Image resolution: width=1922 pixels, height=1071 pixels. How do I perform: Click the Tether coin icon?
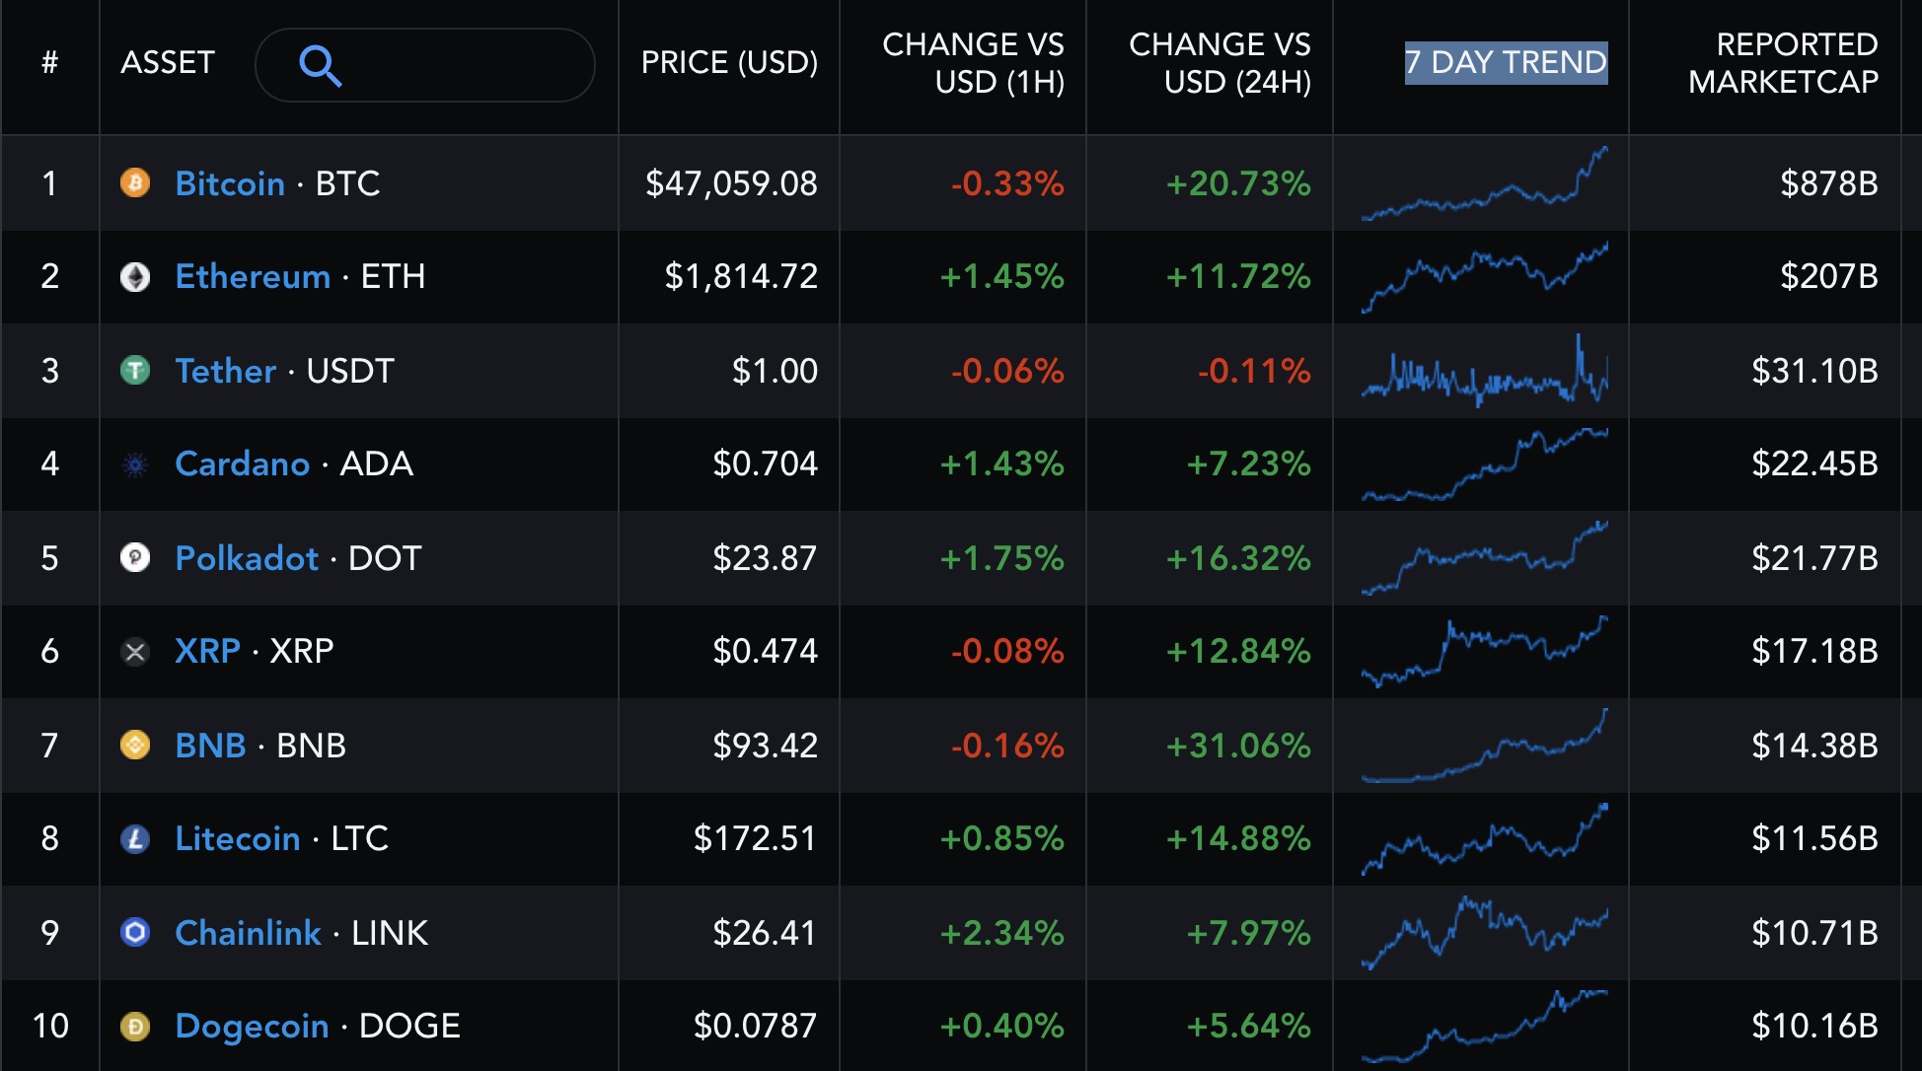click(135, 370)
